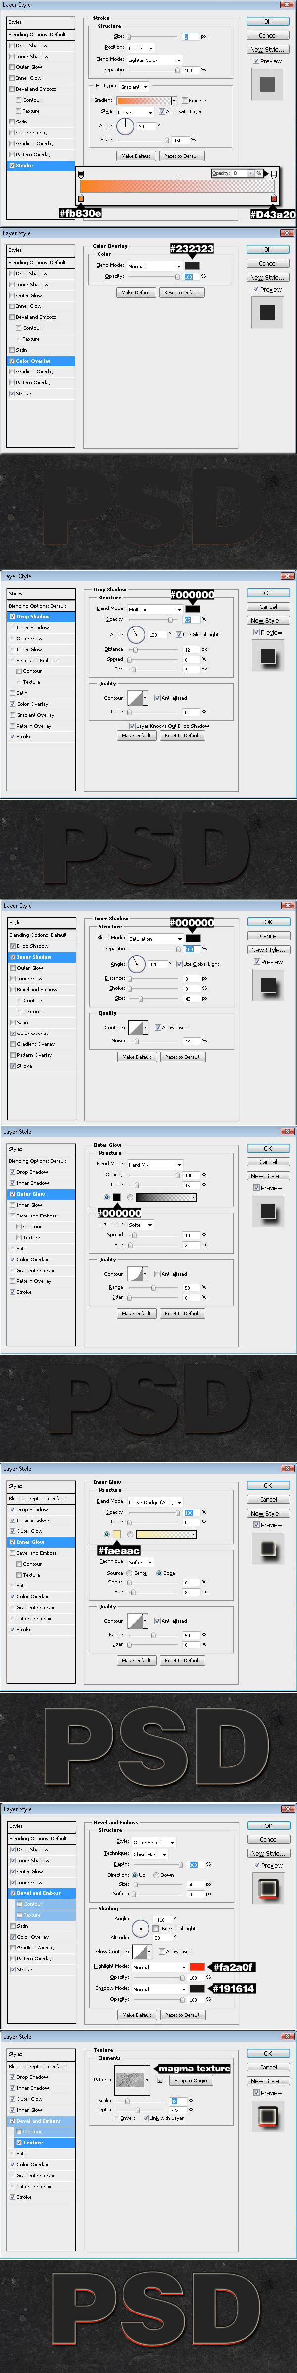Open Chisel Hard technique dropdown in Bevel and Emboss

point(150,1854)
